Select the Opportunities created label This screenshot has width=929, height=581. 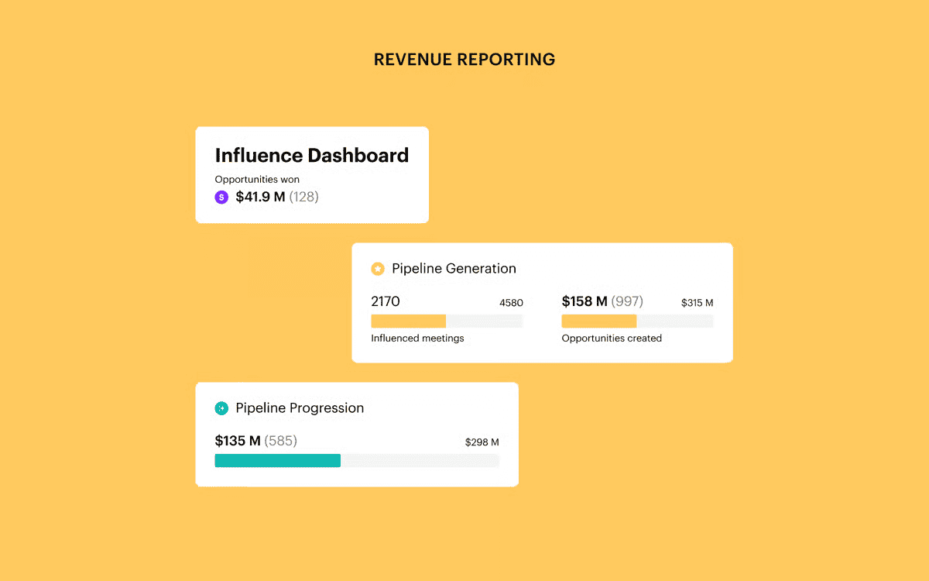[612, 339]
